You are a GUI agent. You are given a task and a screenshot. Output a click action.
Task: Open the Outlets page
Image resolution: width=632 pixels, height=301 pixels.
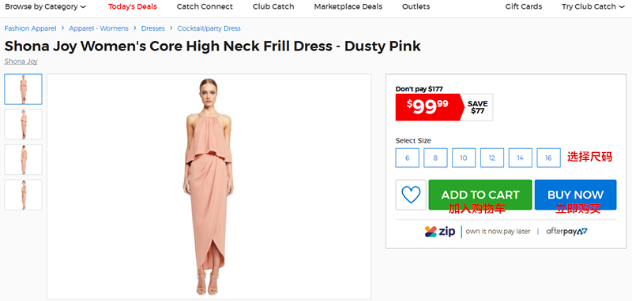point(416,6)
